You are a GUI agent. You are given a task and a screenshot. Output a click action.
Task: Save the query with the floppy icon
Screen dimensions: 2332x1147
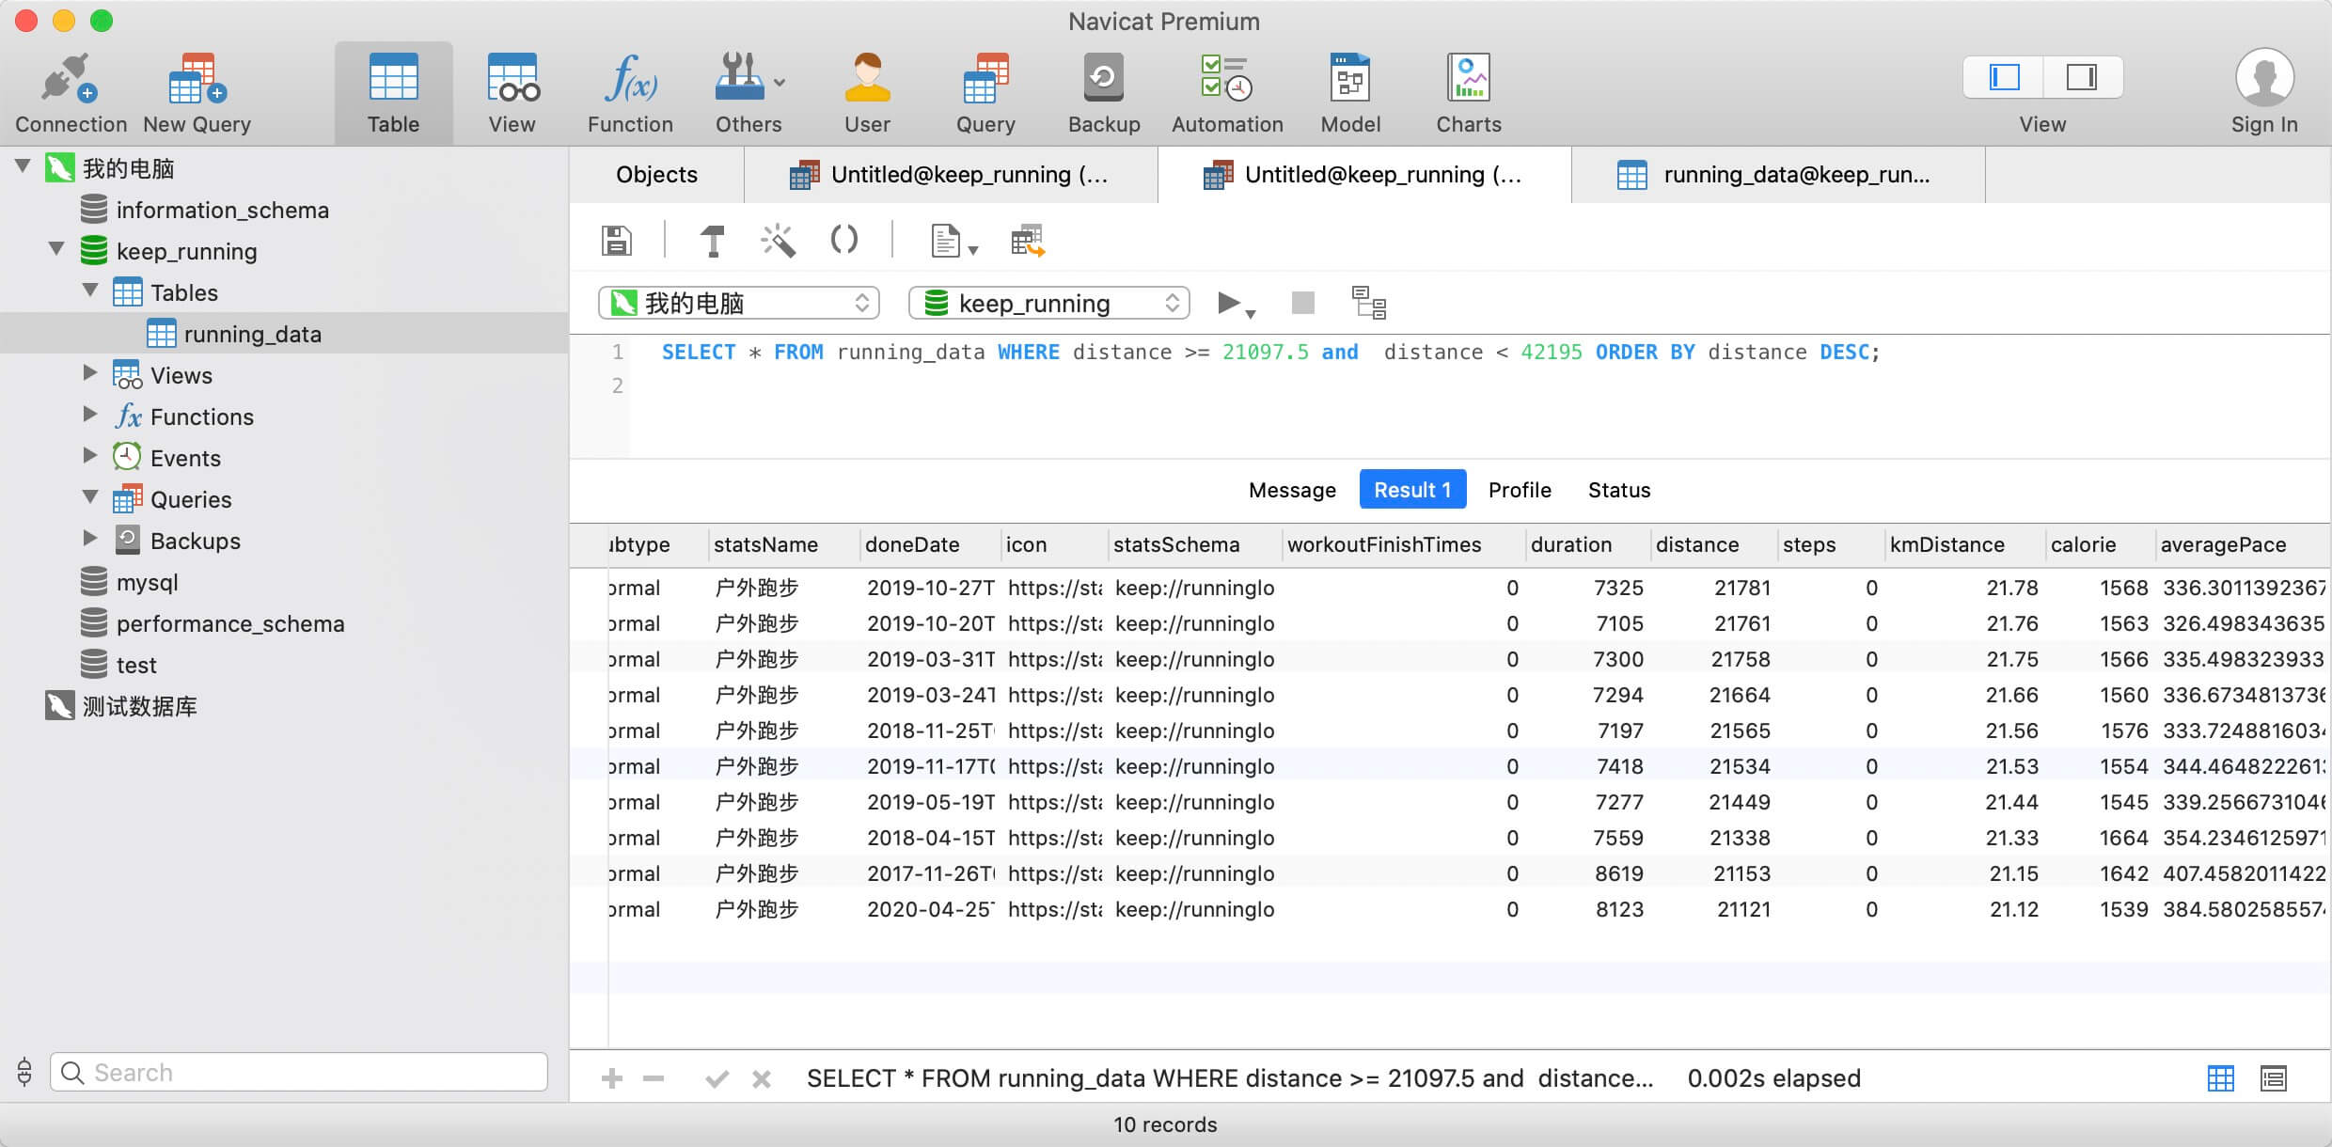(616, 241)
